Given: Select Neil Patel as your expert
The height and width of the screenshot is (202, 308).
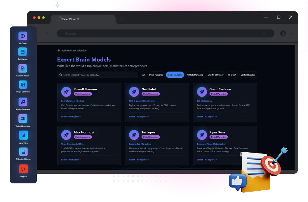Looking at the screenshot, I should coord(139,116).
